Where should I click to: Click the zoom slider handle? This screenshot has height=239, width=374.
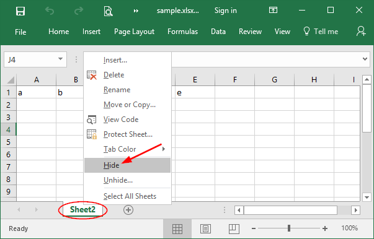(289, 228)
